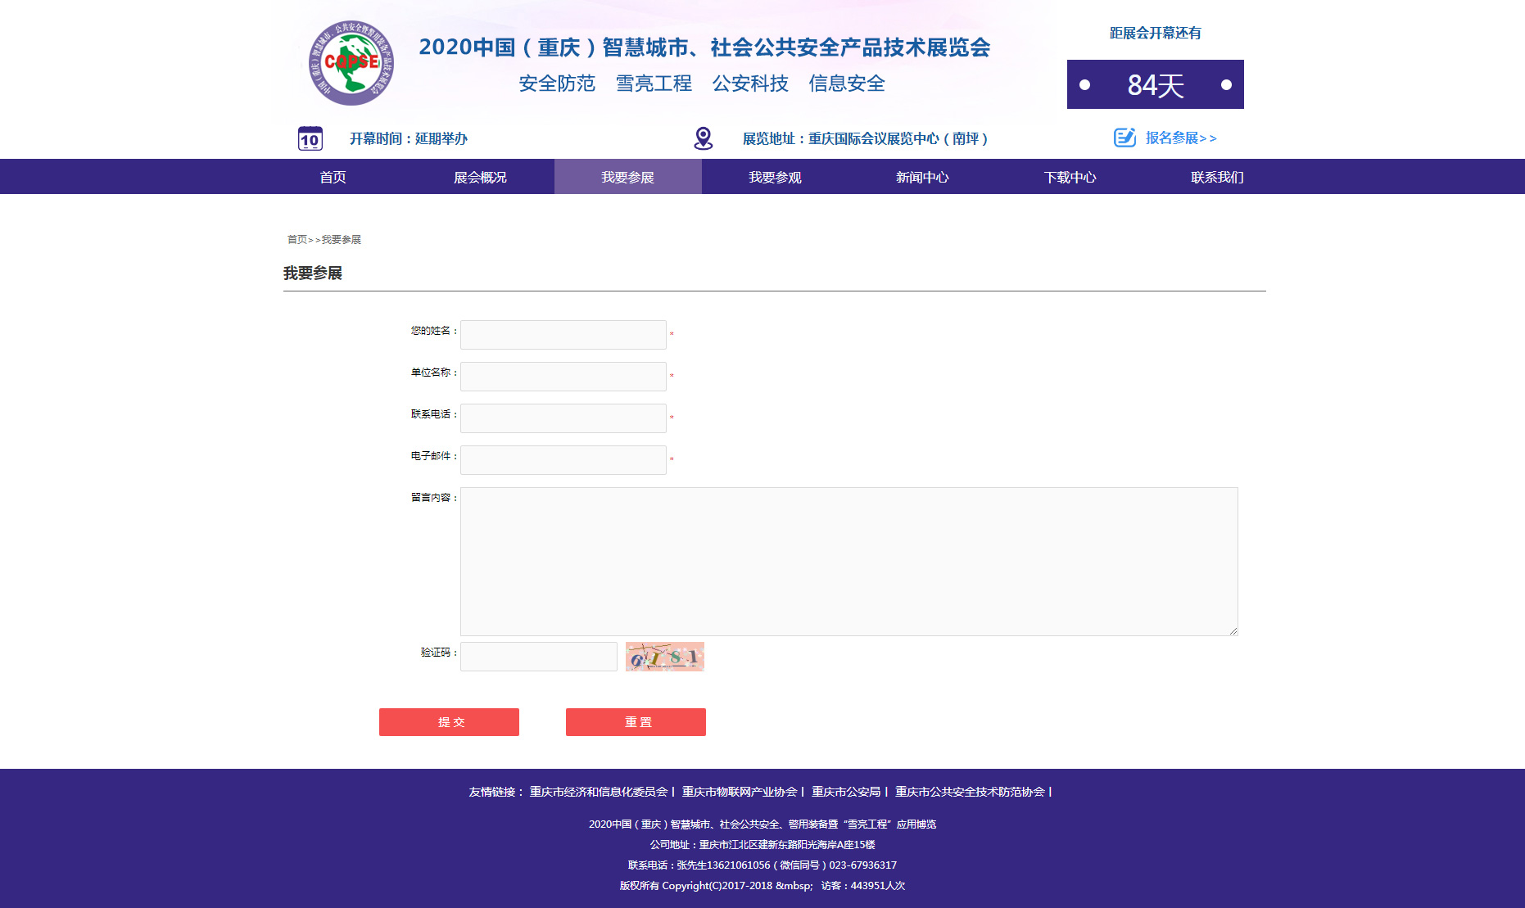Select the 我要参展 navigation tab
This screenshot has height=908, width=1525.
click(x=627, y=177)
